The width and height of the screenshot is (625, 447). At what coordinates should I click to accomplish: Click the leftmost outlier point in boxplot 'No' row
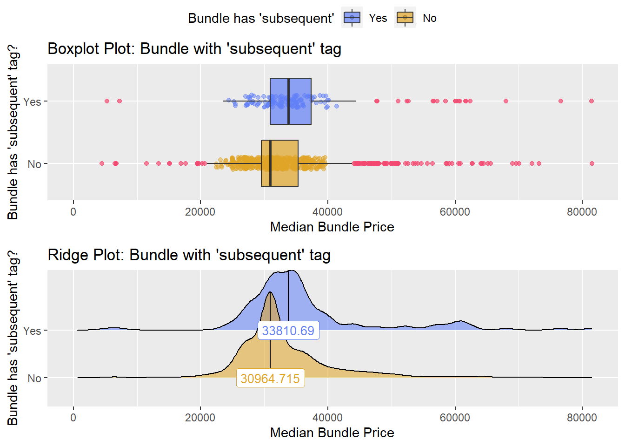[102, 163]
